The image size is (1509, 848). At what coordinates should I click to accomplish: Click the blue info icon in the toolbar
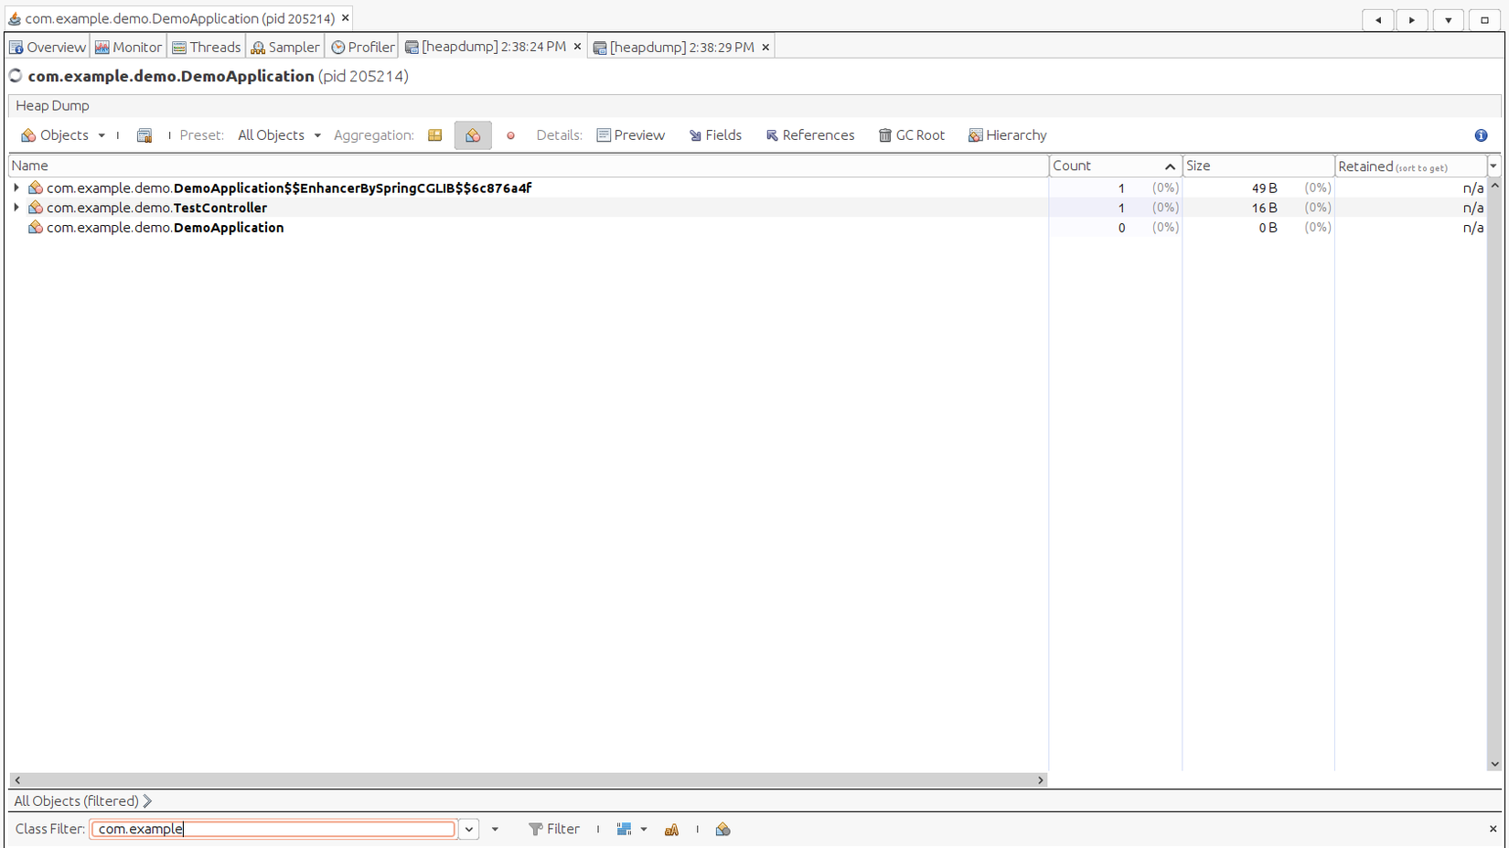(x=1481, y=135)
